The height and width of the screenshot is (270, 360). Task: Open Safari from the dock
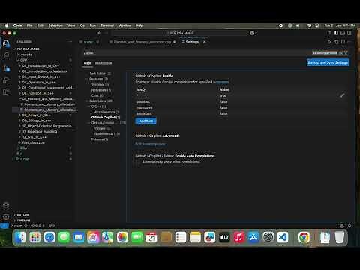pos(49,237)
